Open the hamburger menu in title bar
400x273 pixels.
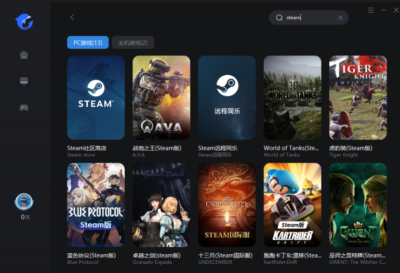[x=371, y=10]
